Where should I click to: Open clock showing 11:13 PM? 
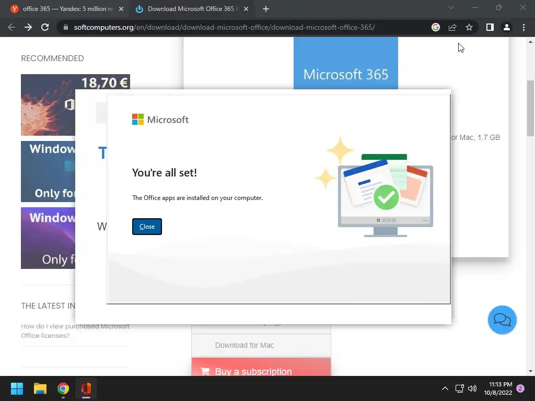point(498,388)
